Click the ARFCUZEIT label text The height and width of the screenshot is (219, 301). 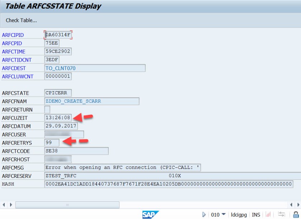[x=15, y=118]
